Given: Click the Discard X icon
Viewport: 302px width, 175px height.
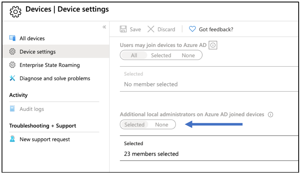Looking at the screenshot, I should 151,29.
